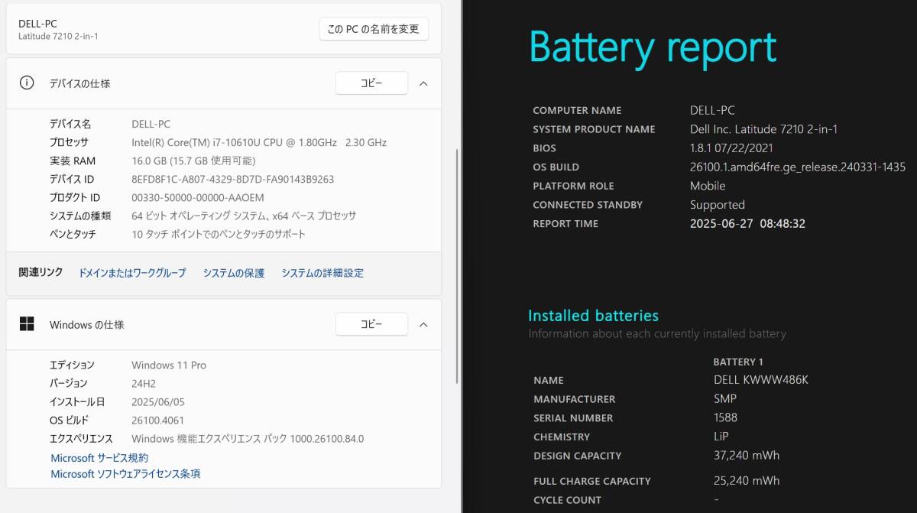917x513 pixels.
Task: Open システムの保護 link
Action: tap(234, 273)
